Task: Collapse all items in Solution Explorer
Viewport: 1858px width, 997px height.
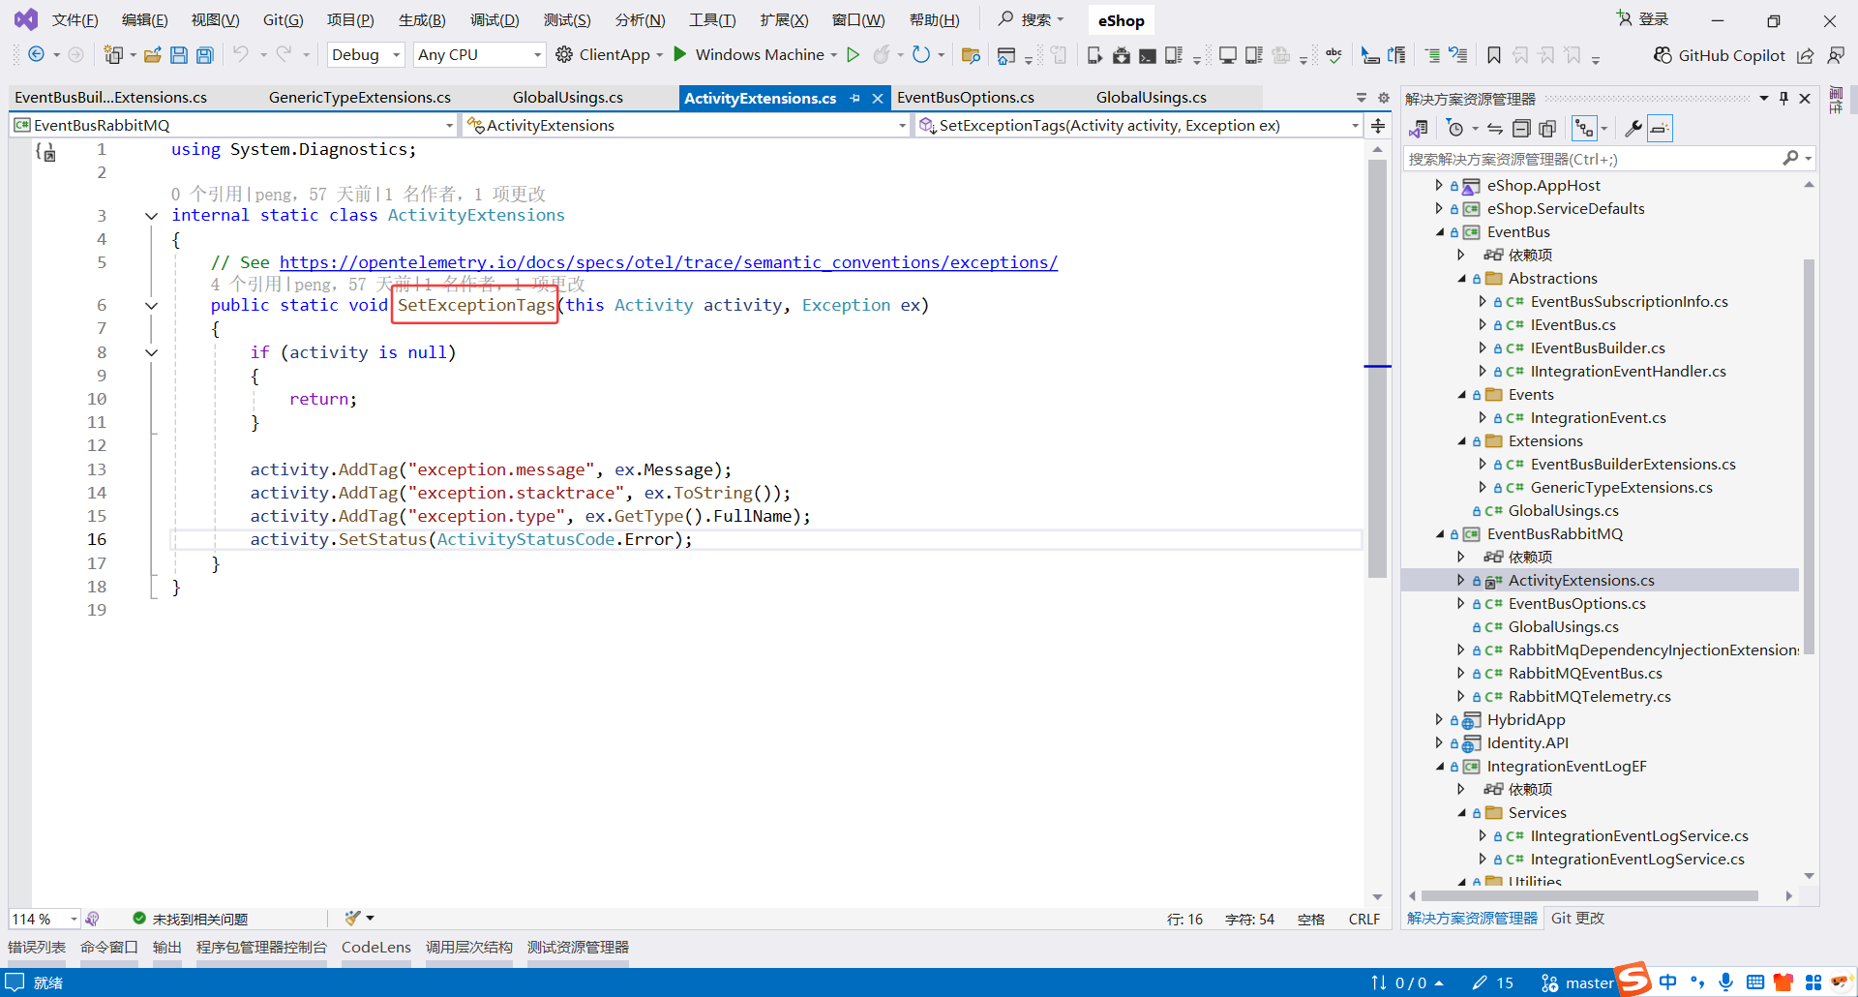Action: pyautogui.click(x=1521, y=129)
